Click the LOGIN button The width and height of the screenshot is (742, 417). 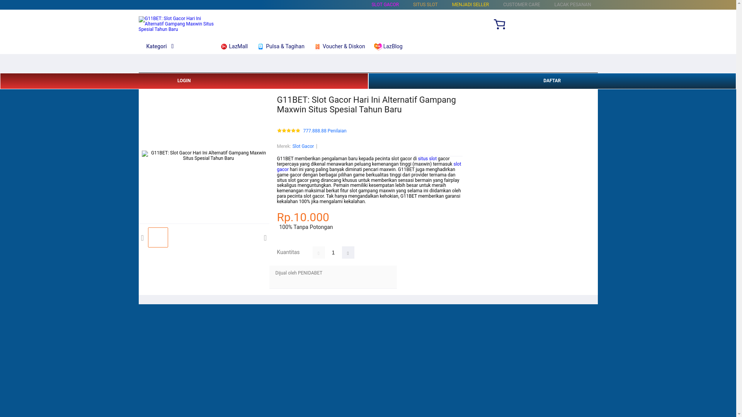pyautogui.click(x=184, y=81)
